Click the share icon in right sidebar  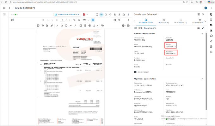(x=211, y=41)
